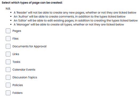Toggle the Folders checkbox

pos(8,93)
